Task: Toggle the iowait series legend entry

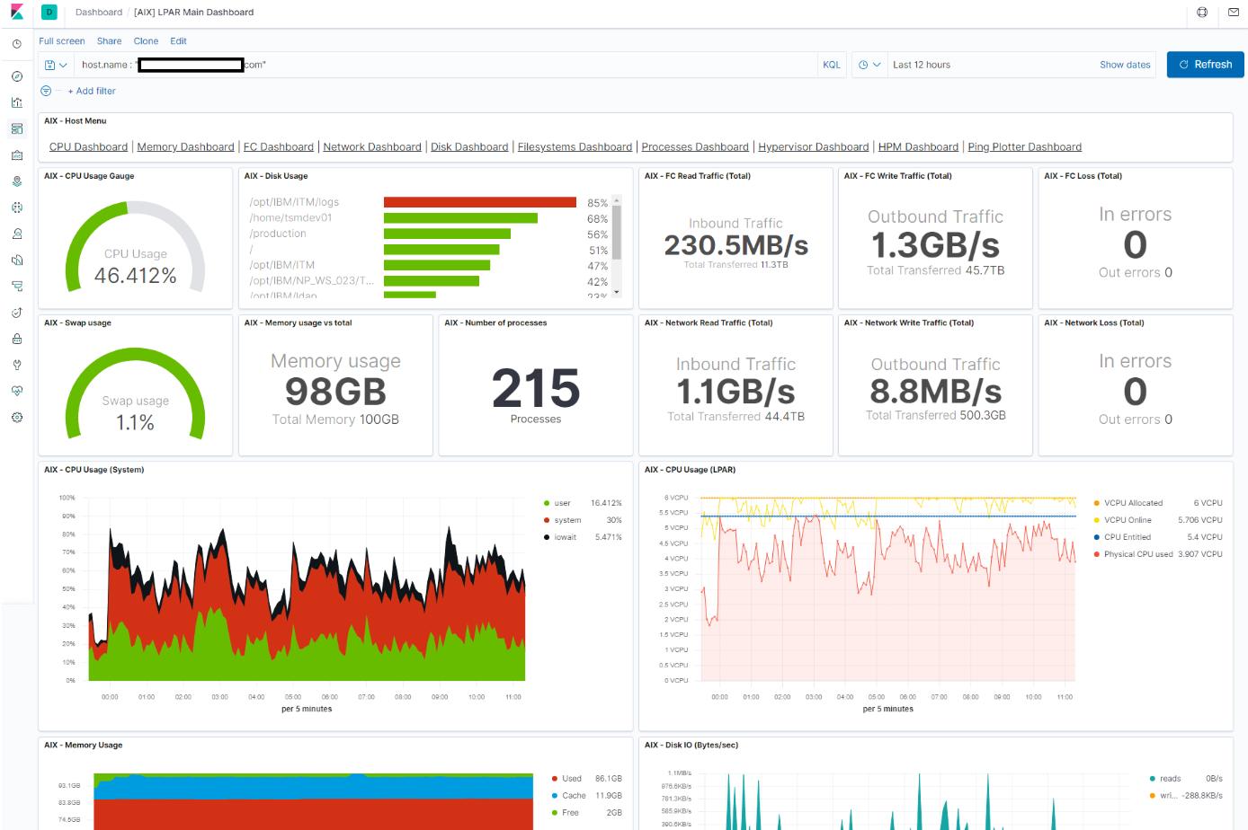Action: (x=565, y=537)
